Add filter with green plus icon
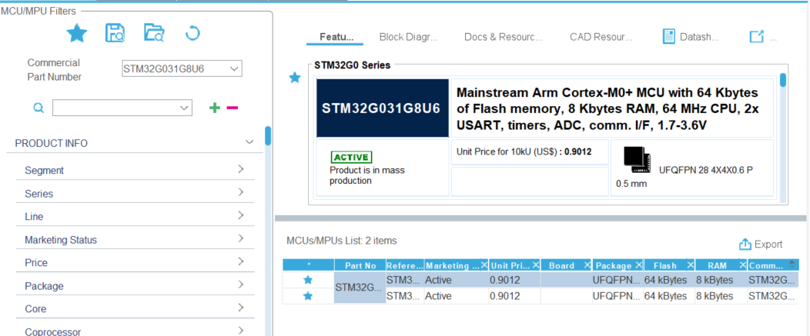This screenshot has height=336, width=810. 214,108
